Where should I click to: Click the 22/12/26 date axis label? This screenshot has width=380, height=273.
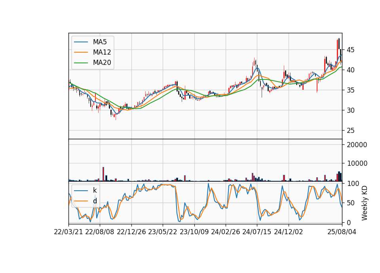pyautogui.click(x=131, y=232)
